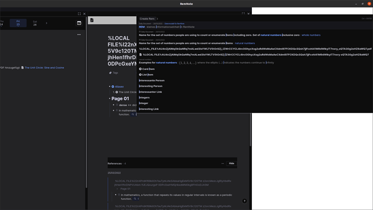This screenshot has height=210, width=373.
Task: Expand the middle pane to fullscreen
Action: (x=243, y=14)
